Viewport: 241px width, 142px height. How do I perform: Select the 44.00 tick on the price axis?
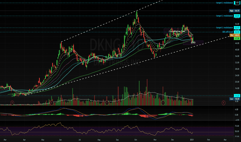tap(237, 43)
